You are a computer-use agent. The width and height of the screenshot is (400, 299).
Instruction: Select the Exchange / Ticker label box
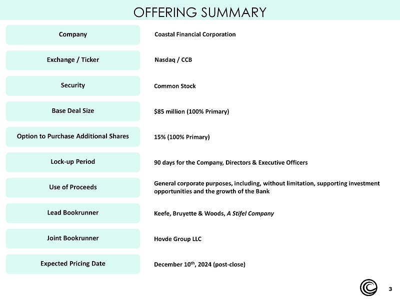[73, 60]
